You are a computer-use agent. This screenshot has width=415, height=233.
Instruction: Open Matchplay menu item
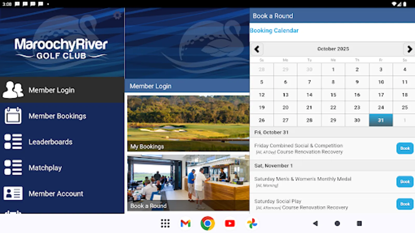(x=62, y=168)
